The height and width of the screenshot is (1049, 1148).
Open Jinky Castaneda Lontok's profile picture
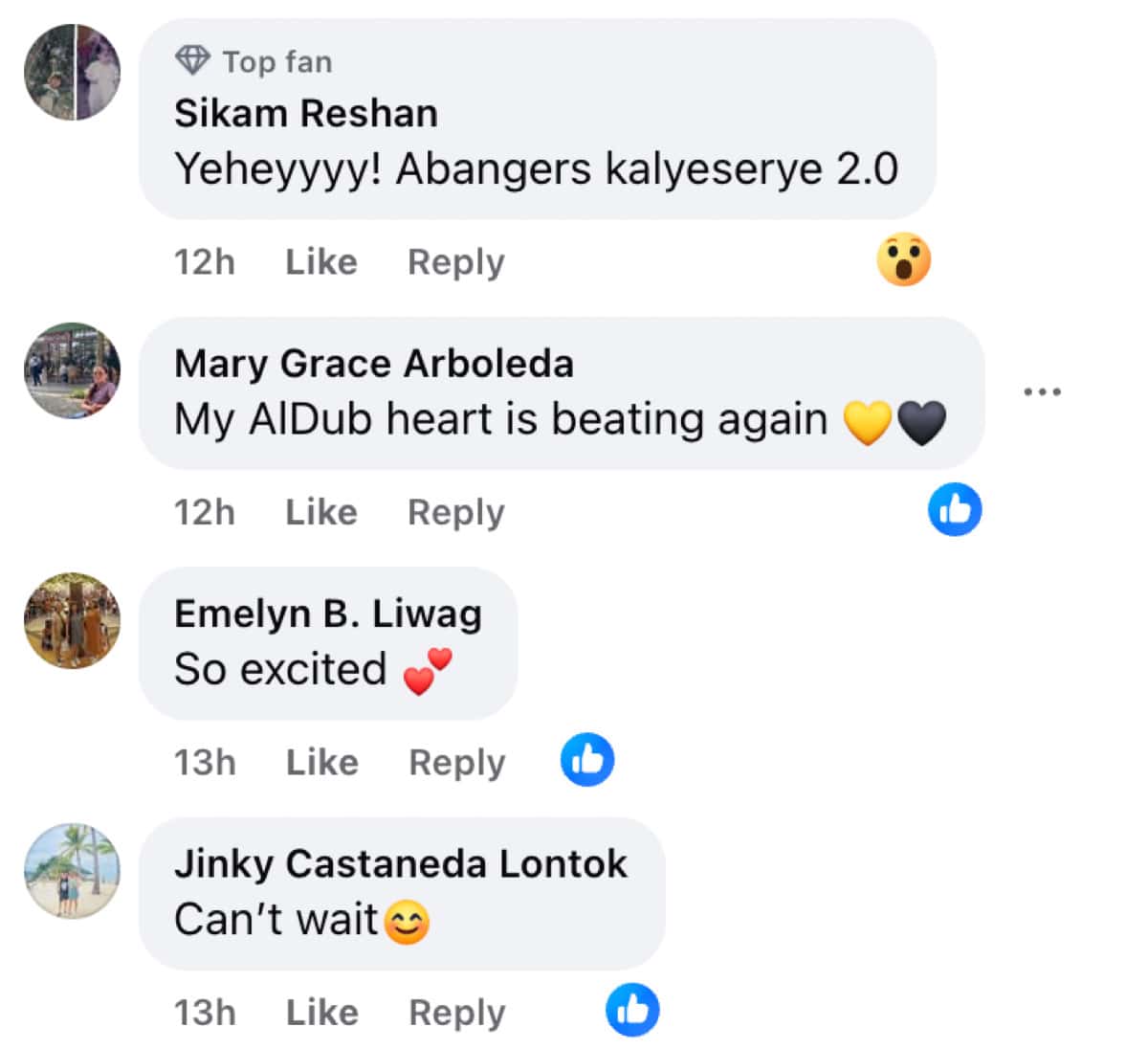pos(73,870)
